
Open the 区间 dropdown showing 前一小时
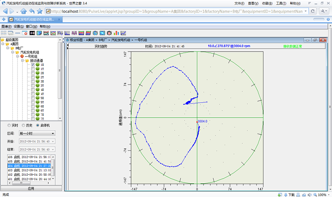[x=37, y=133]
